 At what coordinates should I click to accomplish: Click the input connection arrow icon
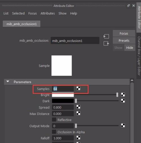(106, 36)
